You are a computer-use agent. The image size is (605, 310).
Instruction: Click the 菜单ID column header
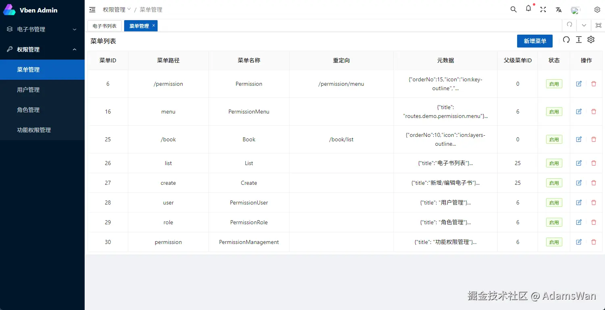click(108, 60)
